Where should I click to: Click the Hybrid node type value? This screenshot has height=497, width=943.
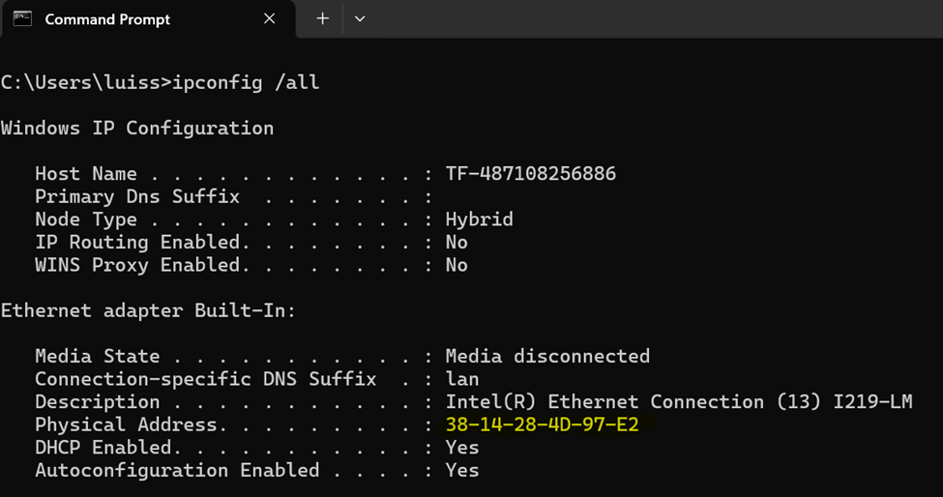[x=480, y=219]
